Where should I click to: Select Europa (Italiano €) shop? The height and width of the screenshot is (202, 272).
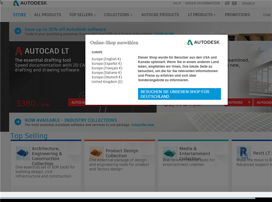click(106, 73)
